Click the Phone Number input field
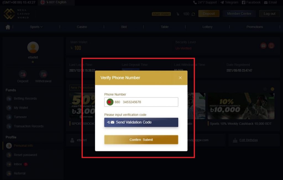 (141, 102)
